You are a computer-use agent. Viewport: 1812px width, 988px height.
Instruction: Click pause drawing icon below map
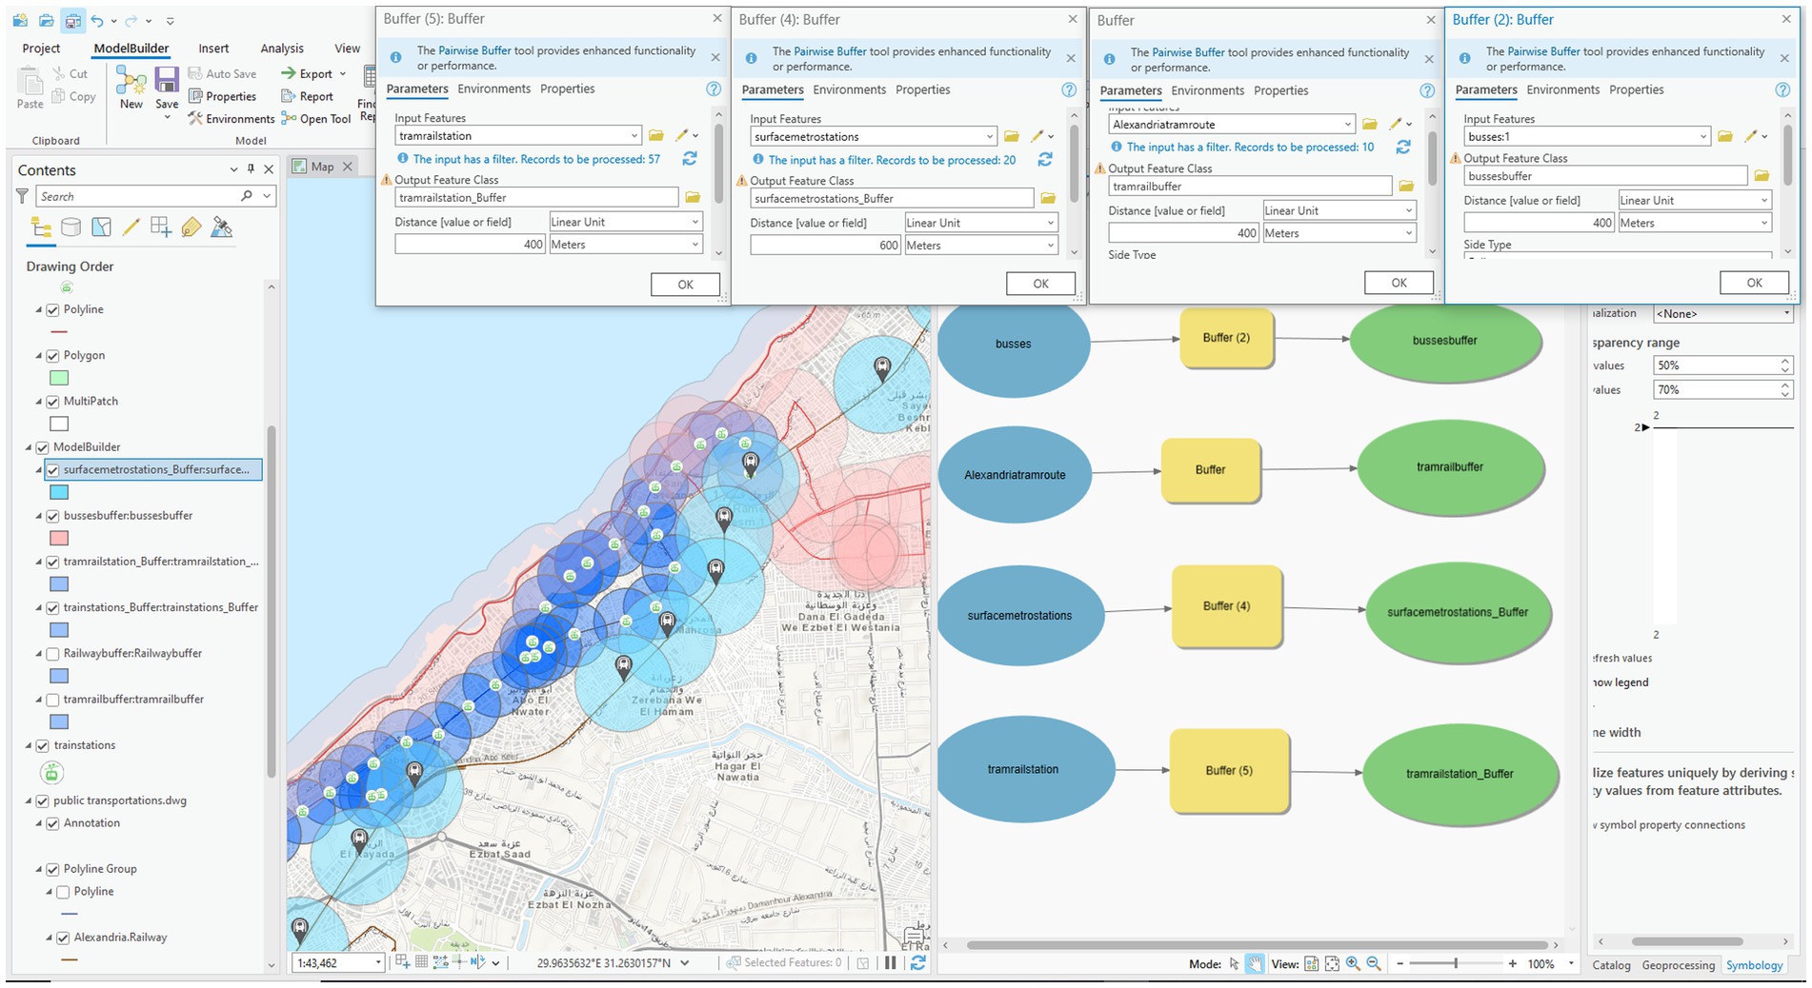coord(891,963)
